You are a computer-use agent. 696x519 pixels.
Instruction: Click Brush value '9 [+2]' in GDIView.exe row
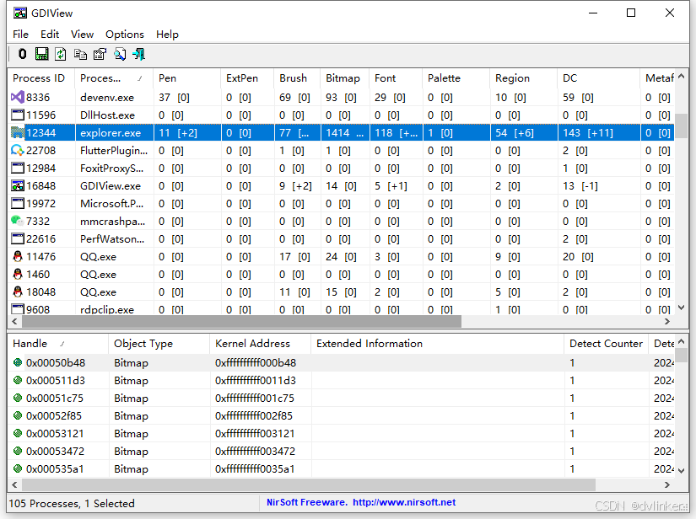click(x=295, y=186)
